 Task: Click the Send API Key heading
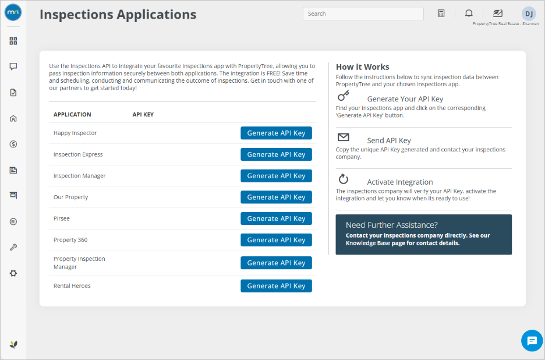[x=389, y=140]
